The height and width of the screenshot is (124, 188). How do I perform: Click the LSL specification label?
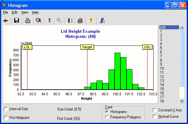pyautogui.click(x=27, y=47)
